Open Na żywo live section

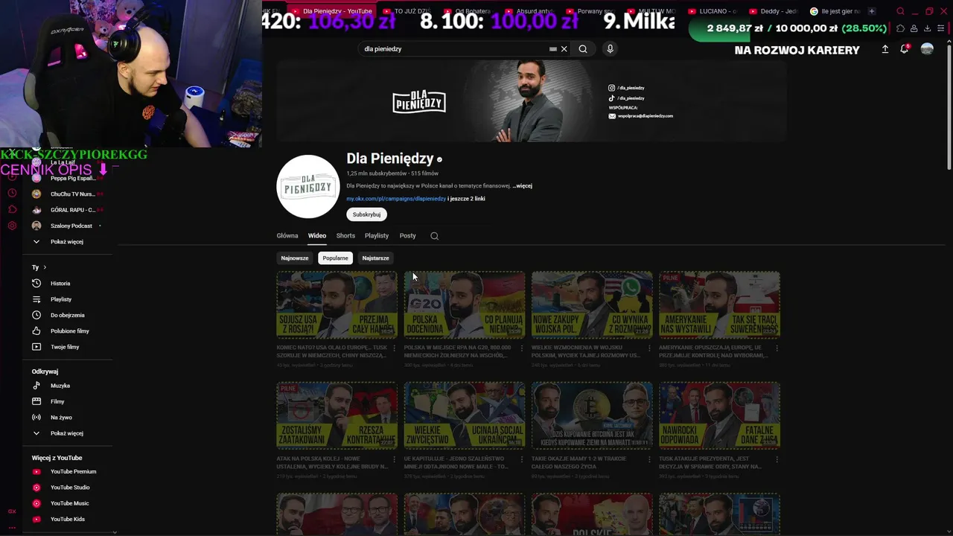(61, 418)
